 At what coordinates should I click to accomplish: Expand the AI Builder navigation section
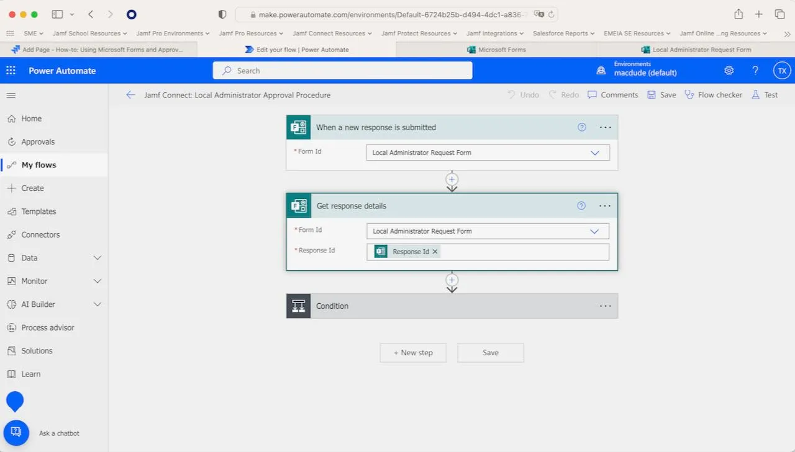[97, 304]
